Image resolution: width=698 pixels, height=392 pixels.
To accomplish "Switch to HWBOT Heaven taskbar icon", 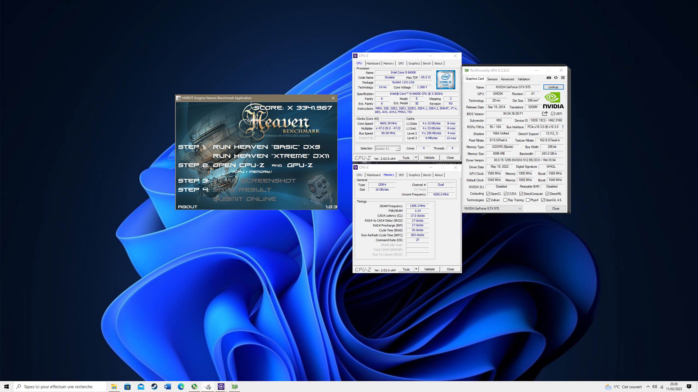I will (x=208, y=387).
